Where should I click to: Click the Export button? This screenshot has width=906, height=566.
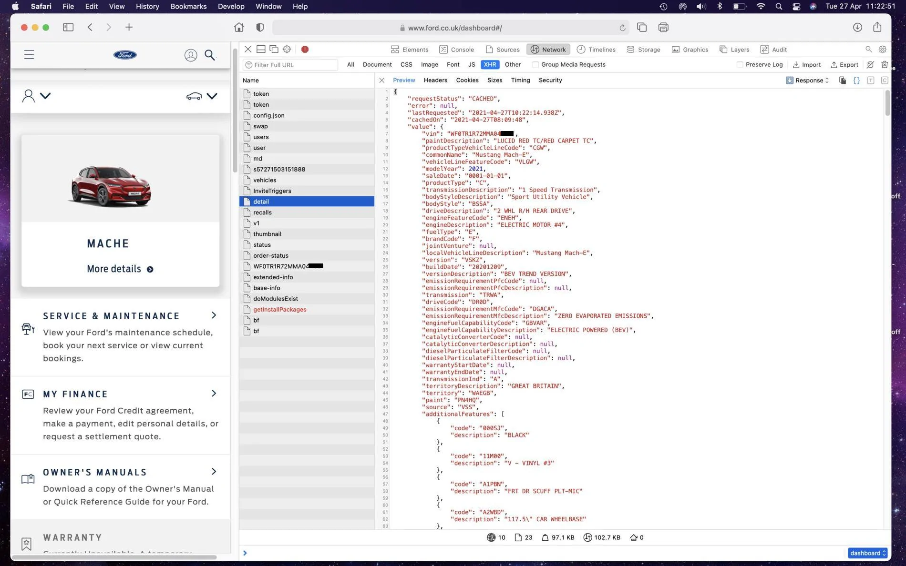pos(844,65)
